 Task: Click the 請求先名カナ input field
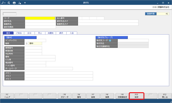108,21
